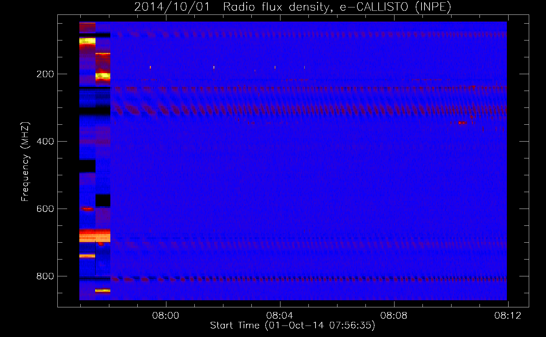Click the 'Start Time (01-Oct-14 07:56:35)' label
546x337 pixels.
point(293,326)
